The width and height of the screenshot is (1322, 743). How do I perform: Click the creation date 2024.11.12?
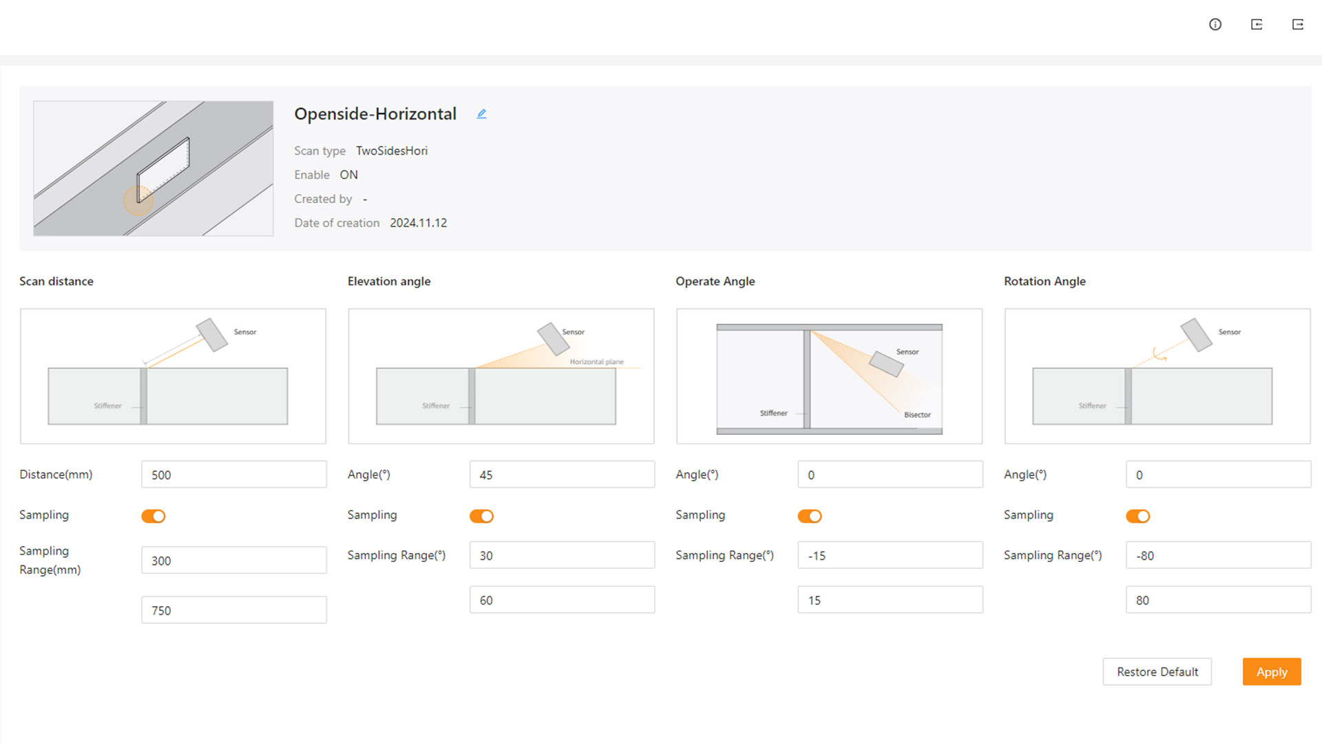[419, 223]
